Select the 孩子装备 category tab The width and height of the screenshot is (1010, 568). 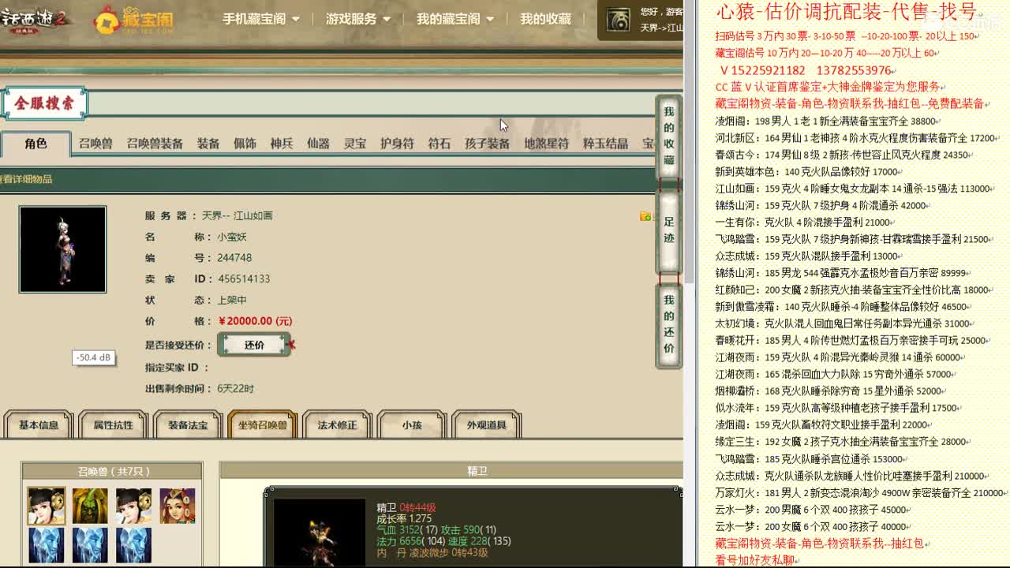click(487, 144)
